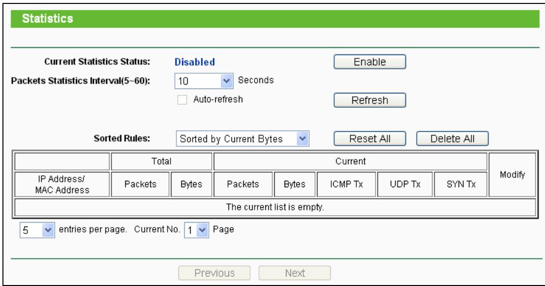
Task: Click the IP Address/MAC Address column header
Action: [62, 184]
